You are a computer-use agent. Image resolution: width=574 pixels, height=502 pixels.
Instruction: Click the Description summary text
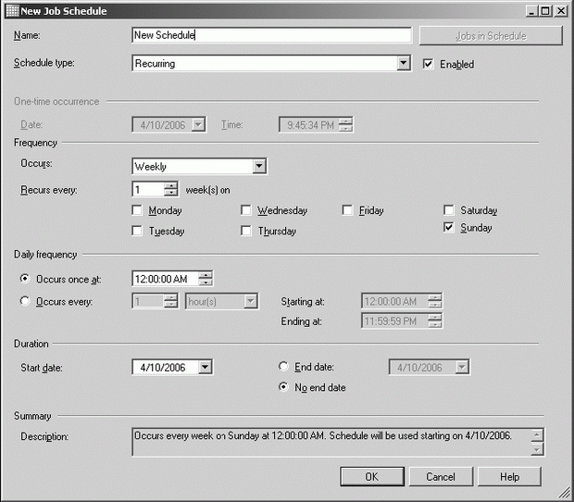pyautogui.click(x=323, y=435)
